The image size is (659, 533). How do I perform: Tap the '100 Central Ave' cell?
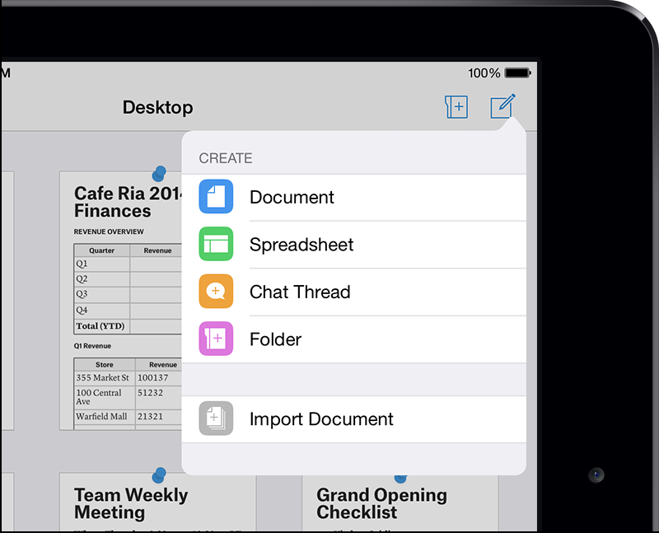105,397
